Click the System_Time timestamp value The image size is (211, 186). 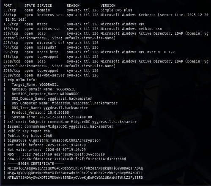point(66,117)
